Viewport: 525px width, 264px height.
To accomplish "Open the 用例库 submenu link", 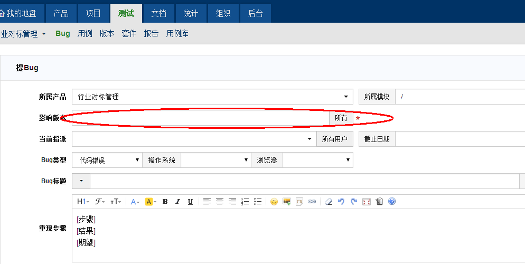I will point(177,33).
